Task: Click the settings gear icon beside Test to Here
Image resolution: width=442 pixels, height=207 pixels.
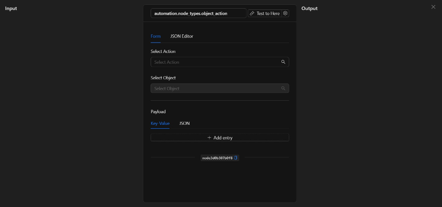Action: [x=285, y=13]
